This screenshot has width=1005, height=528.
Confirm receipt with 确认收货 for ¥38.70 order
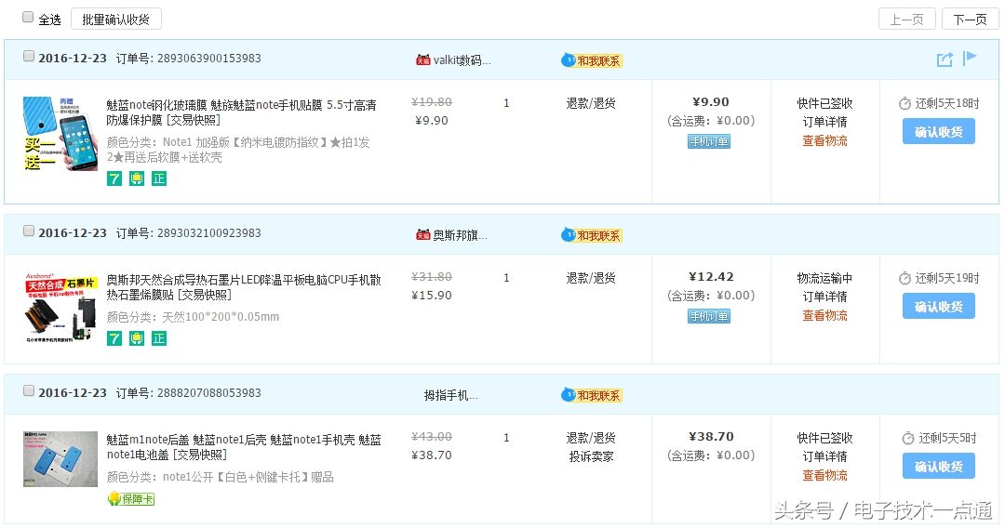pos(939,466)
